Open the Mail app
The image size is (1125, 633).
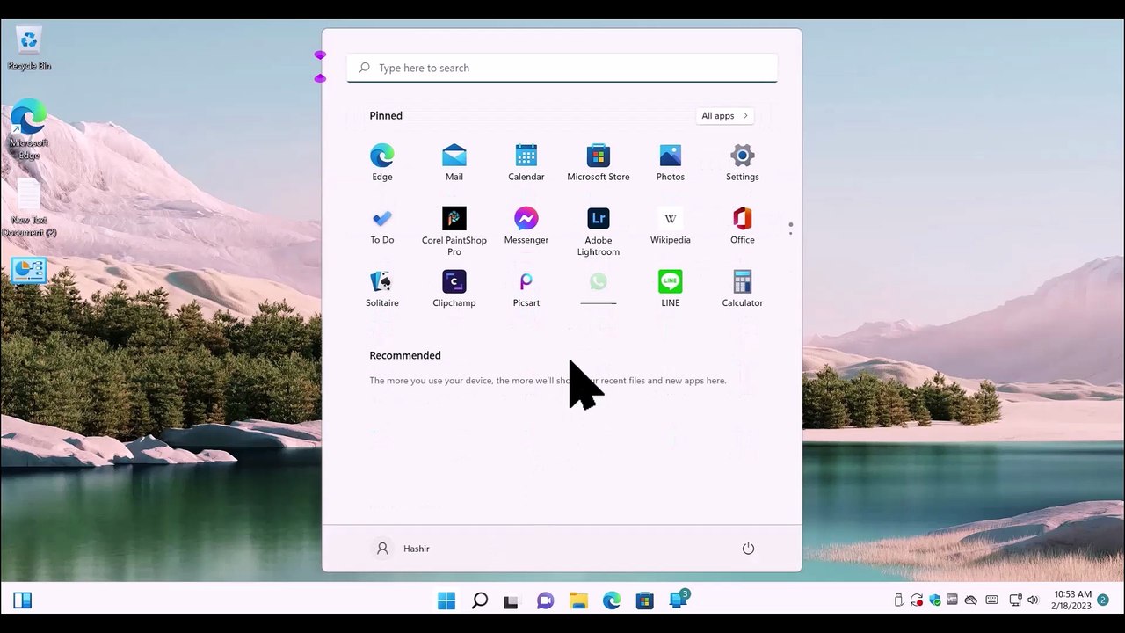[x=454, y=163]
